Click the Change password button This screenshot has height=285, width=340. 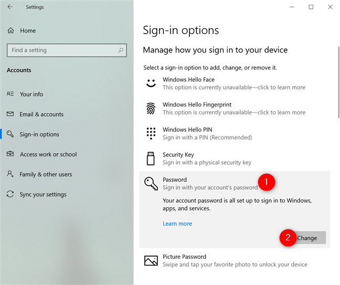[307, 238]
